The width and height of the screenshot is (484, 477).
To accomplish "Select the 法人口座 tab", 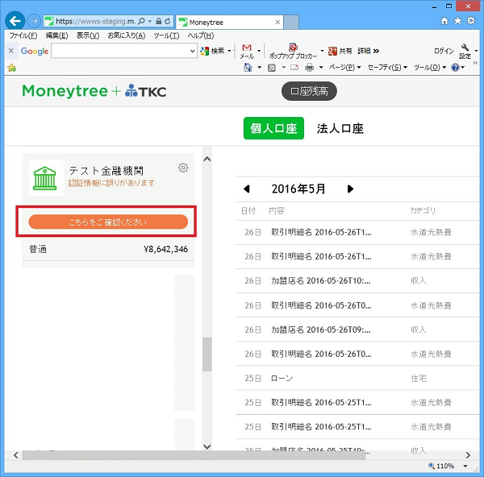I will coord(340,129).
